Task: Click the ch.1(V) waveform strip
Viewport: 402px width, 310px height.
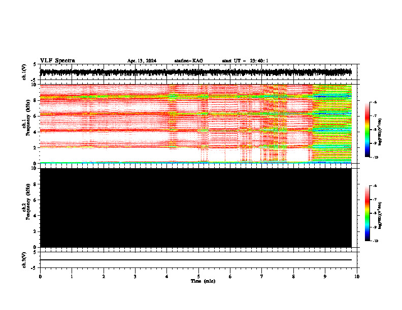Action: (x=196, y=72)
